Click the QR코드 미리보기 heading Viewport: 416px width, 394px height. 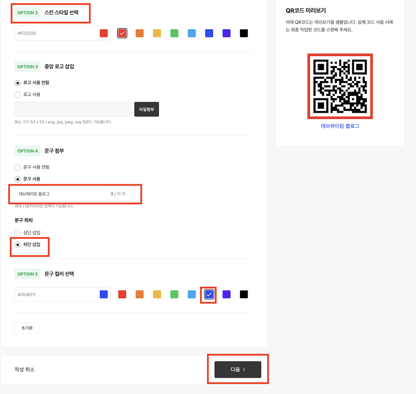[x=306, y=11]
